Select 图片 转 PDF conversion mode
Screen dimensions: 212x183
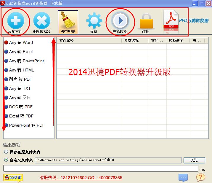(x=18, y=79)
